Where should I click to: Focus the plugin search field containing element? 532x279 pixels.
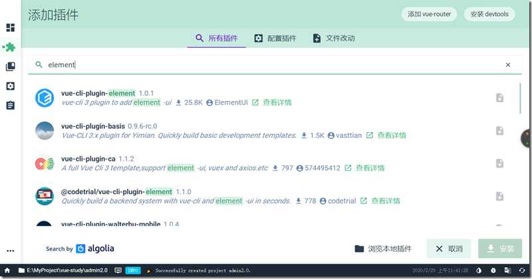coord(275,64)
